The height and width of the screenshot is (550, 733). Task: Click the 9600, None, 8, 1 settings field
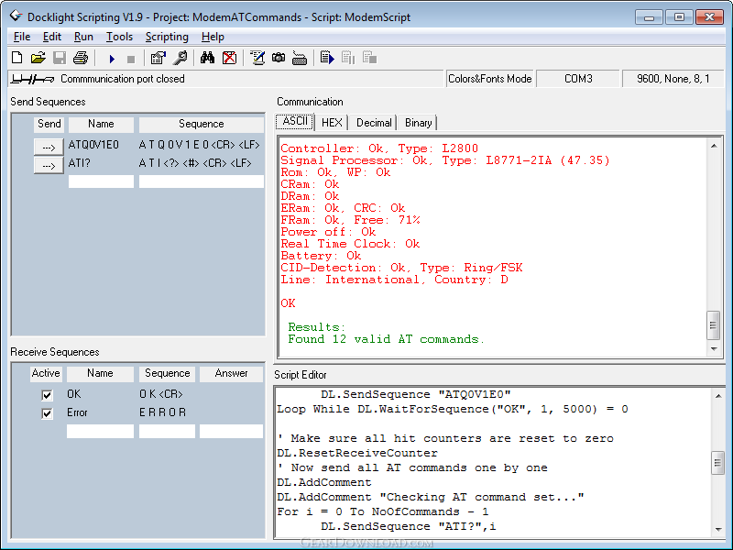(673, 79)
